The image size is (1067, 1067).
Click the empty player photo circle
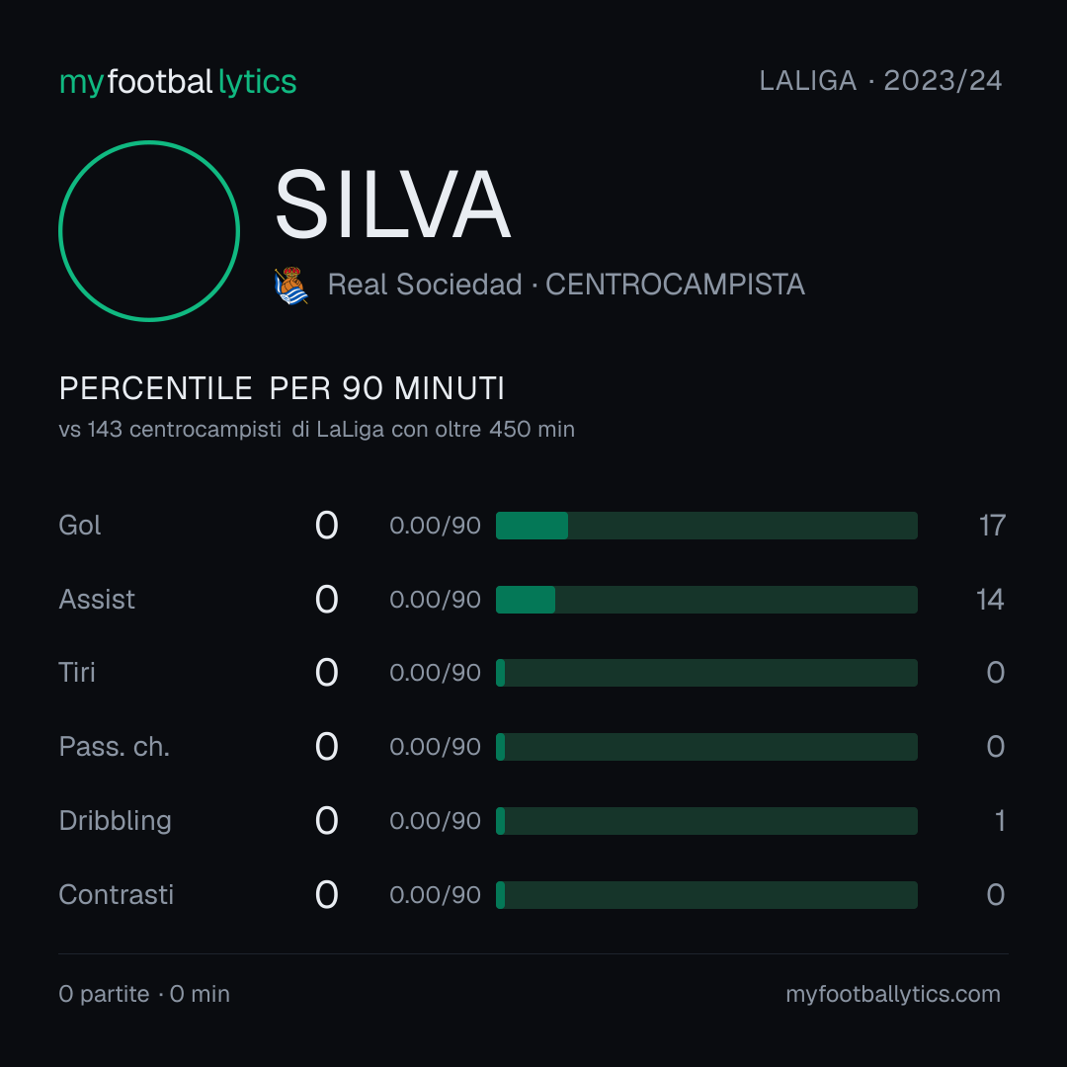click(x=149, y=231)
